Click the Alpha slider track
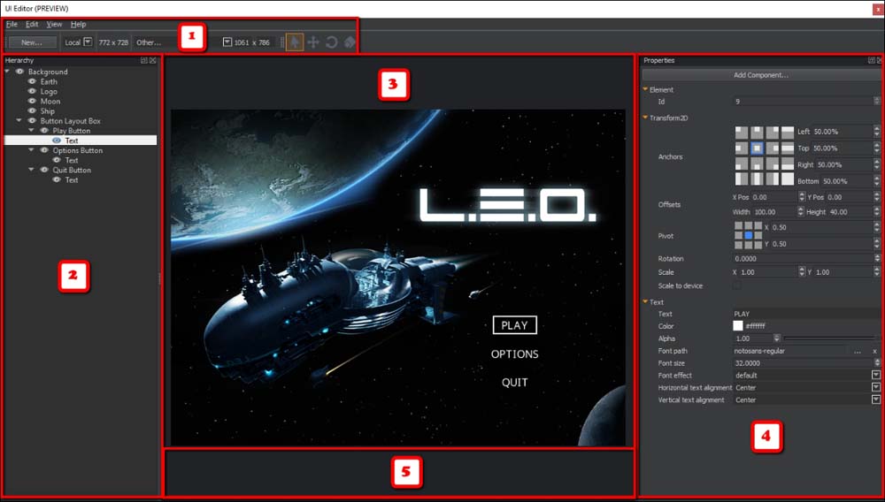The image size is (885, 502). [x=831, y=338]
